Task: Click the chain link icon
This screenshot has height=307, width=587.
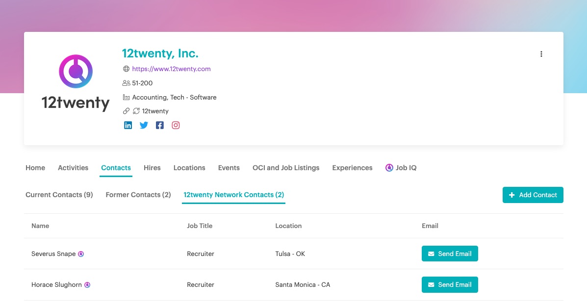Action: [x=126, y=111]
